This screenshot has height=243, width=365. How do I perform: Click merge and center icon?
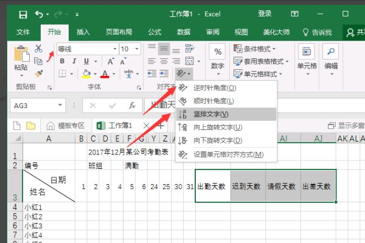tap(189, 61)
